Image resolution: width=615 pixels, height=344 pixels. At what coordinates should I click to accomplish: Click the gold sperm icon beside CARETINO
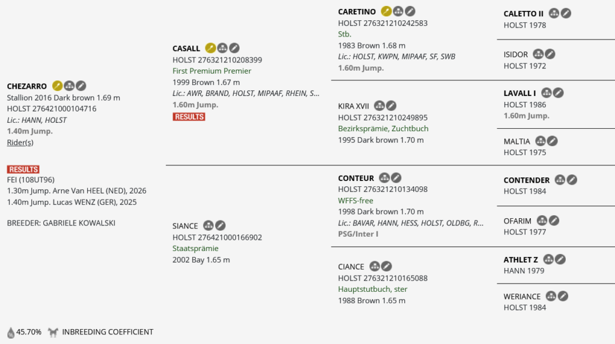[386, 11]
